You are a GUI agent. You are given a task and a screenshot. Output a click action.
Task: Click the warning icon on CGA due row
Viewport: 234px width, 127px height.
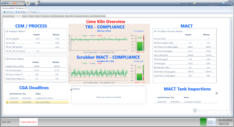7,102
